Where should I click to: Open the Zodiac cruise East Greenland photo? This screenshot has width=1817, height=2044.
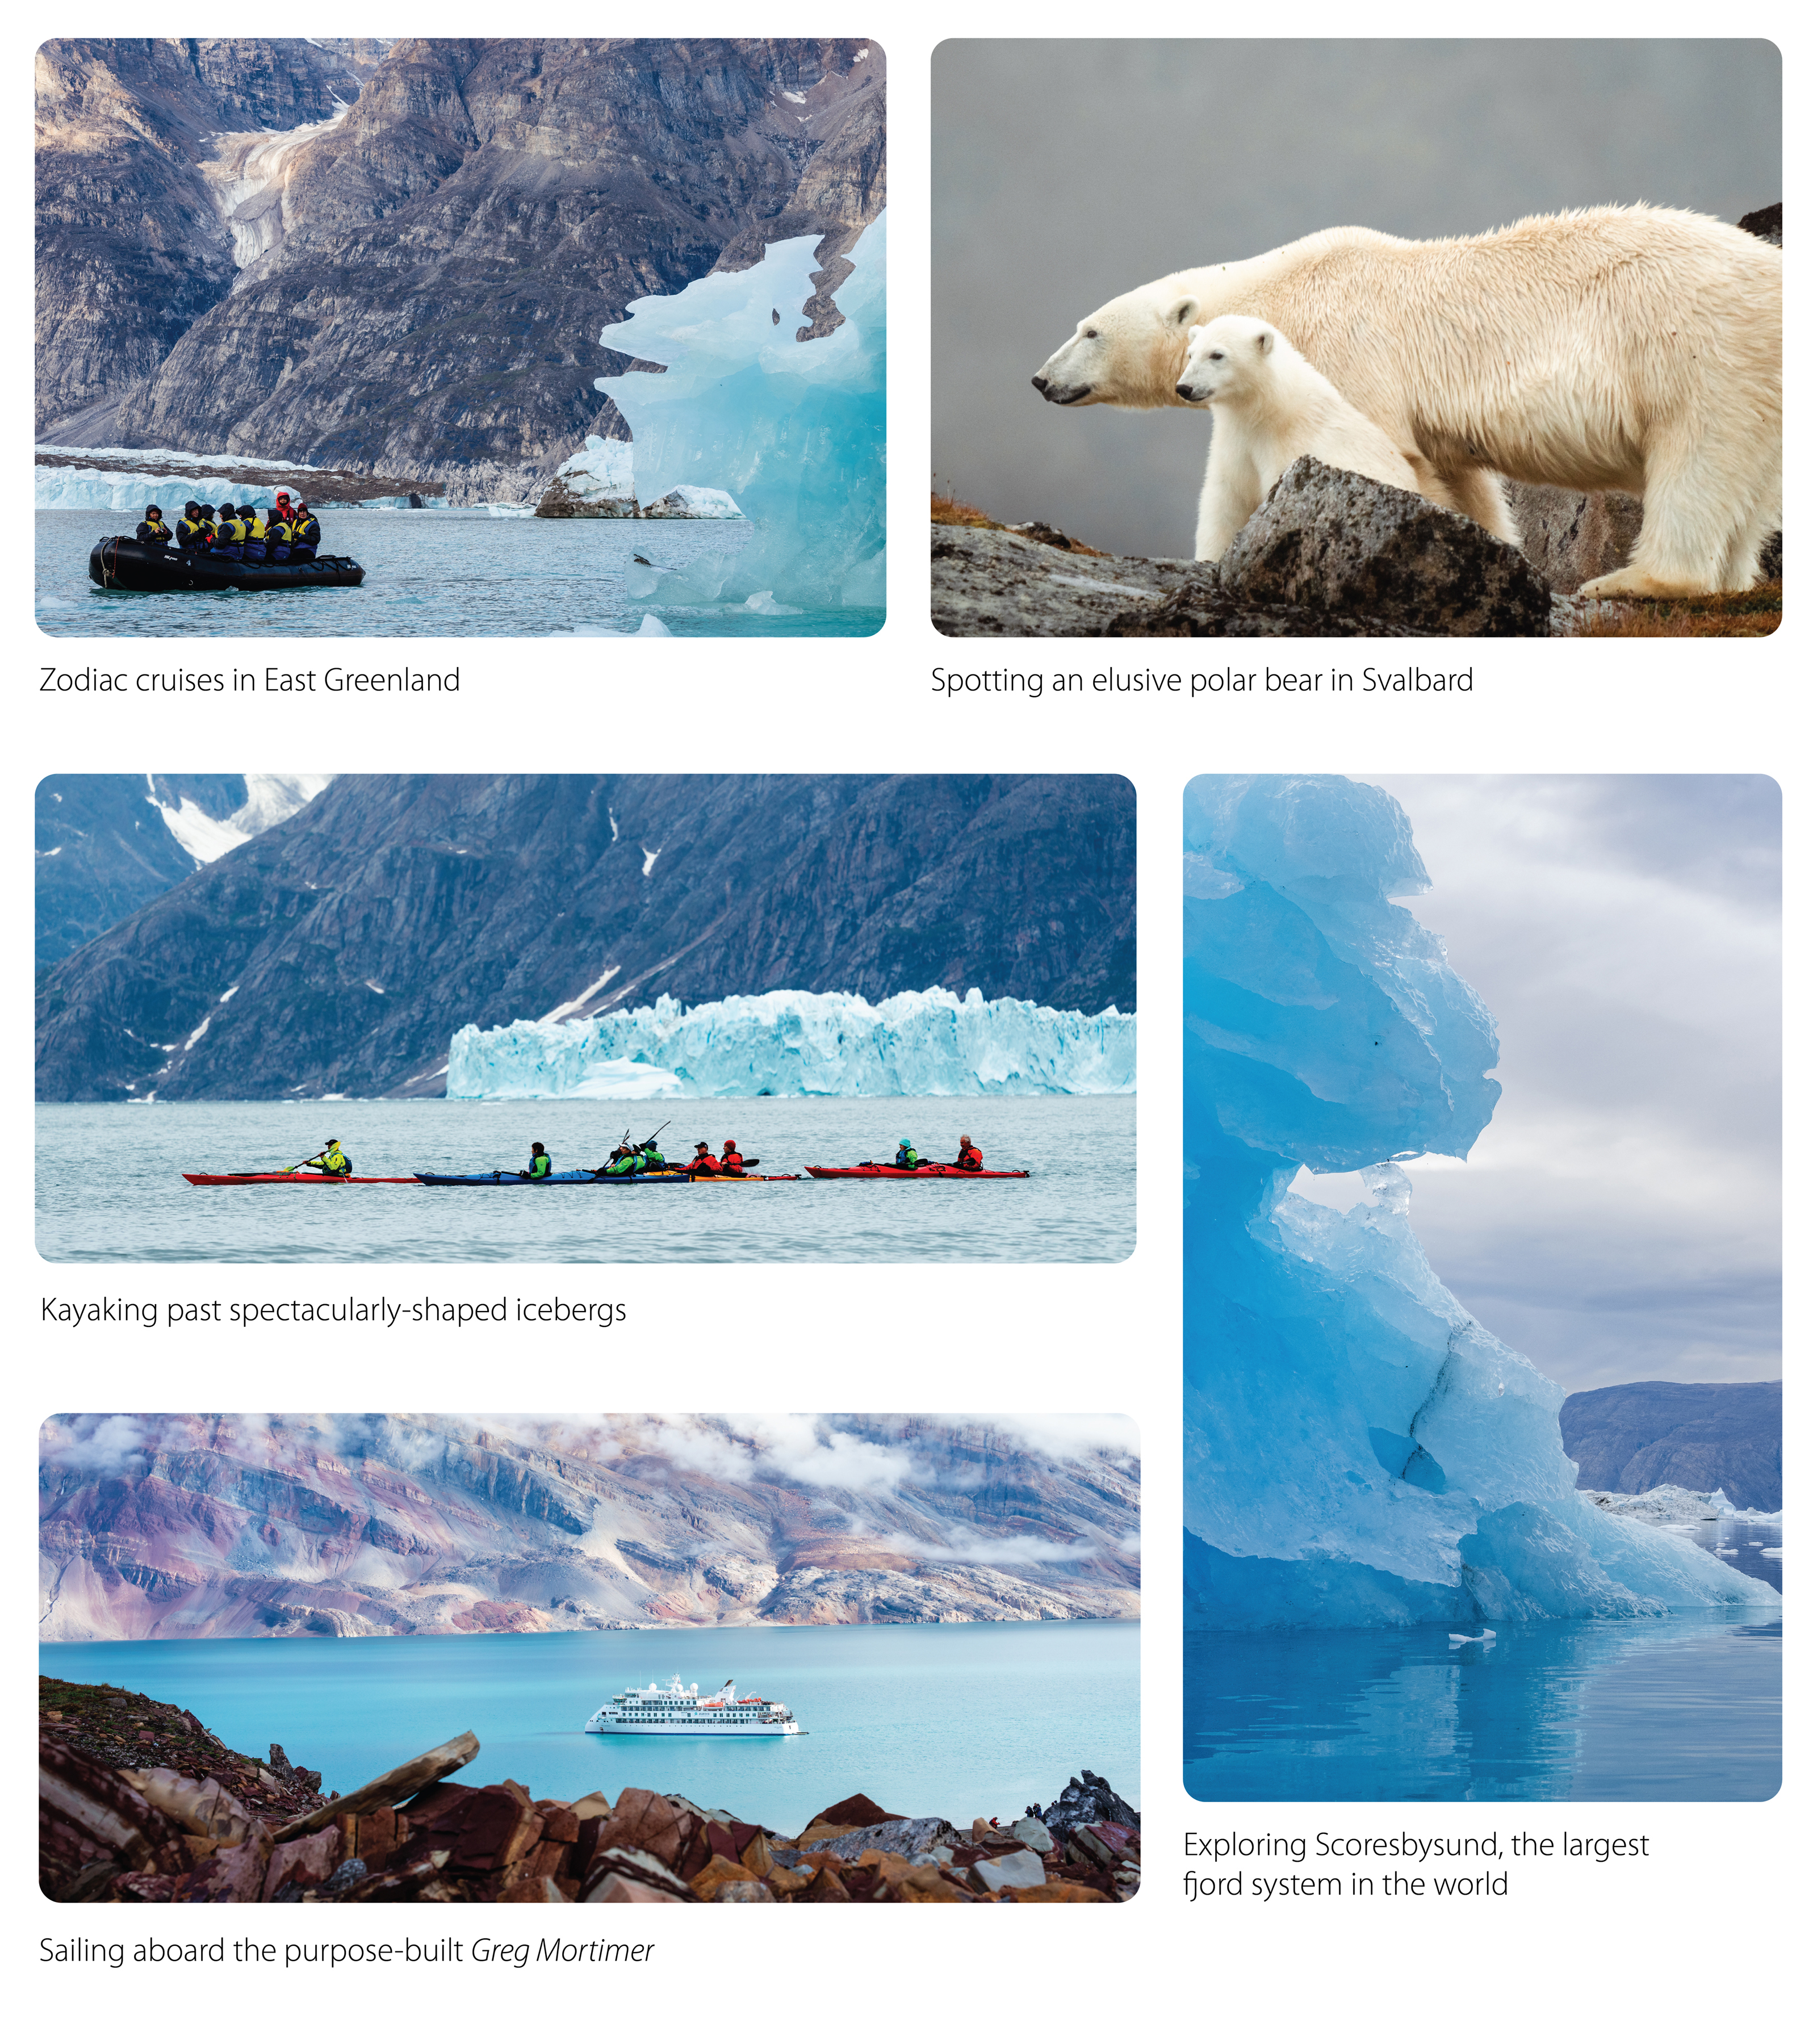pyautogui.click(x=460, y=337)
